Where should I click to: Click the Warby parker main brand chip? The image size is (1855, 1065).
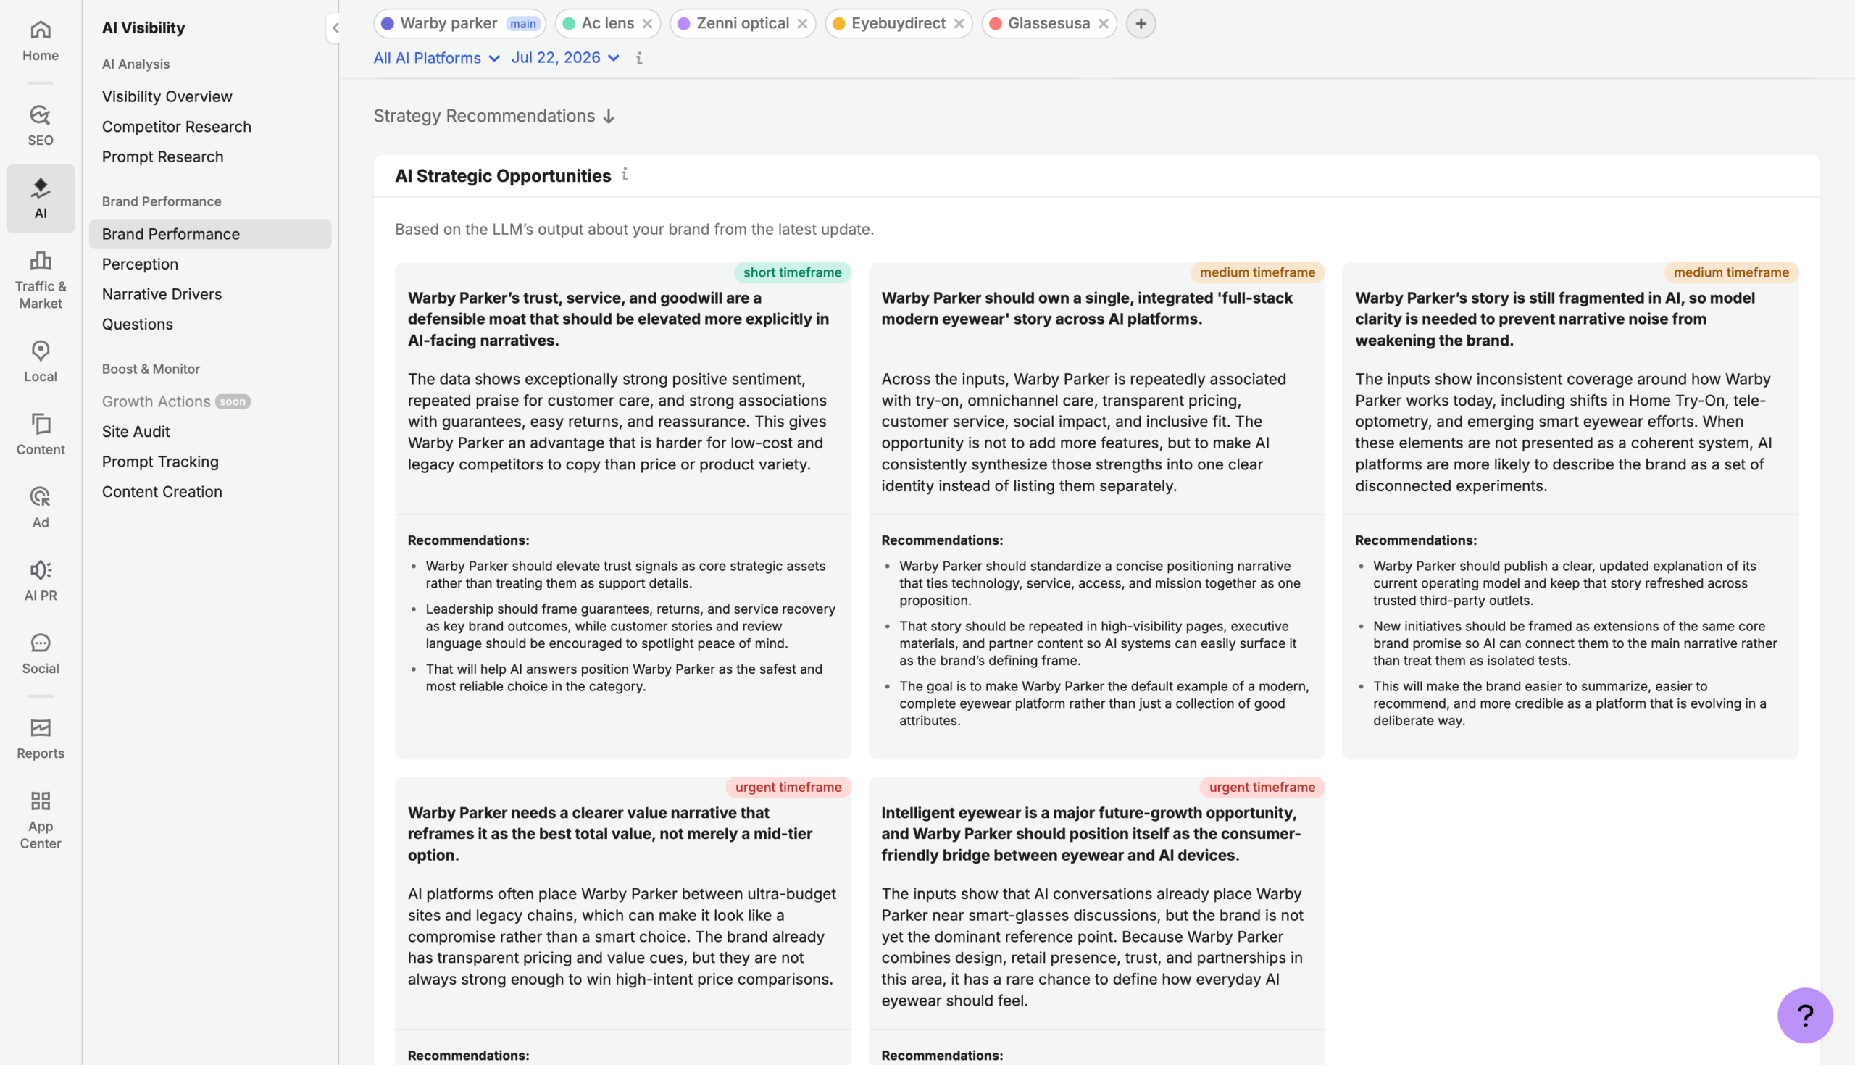point(459,23)
